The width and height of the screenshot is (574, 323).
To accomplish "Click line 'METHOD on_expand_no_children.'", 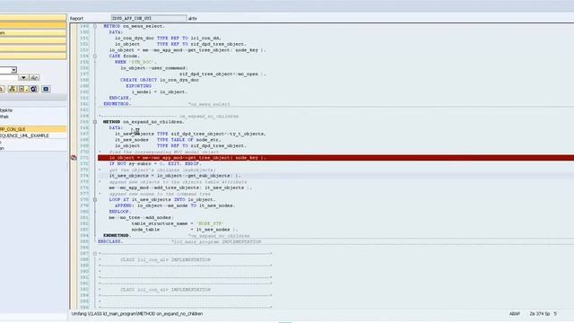I will click(x=143, y=122).
